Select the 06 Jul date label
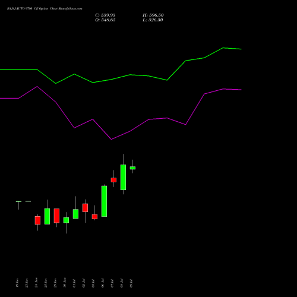This screenshot has height=297, width=297. click(103, 283)
